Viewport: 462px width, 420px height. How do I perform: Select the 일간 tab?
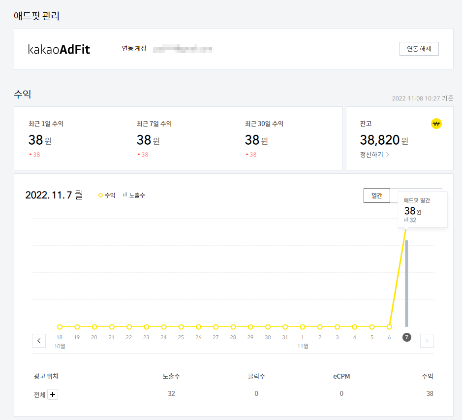[376, 195]
